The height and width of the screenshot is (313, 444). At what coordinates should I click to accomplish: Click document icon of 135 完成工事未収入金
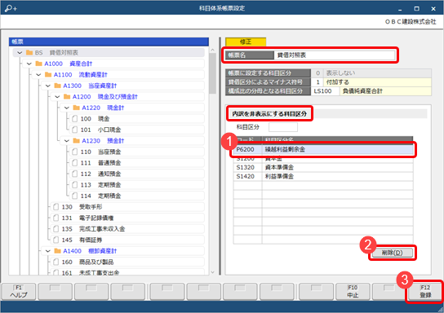(x=56, y=229)
